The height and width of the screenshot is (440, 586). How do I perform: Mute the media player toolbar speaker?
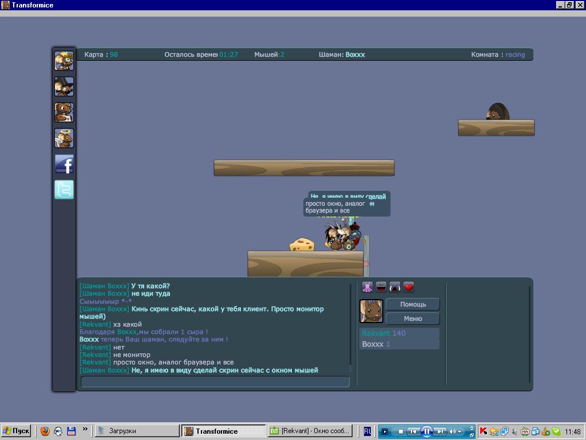453,431
